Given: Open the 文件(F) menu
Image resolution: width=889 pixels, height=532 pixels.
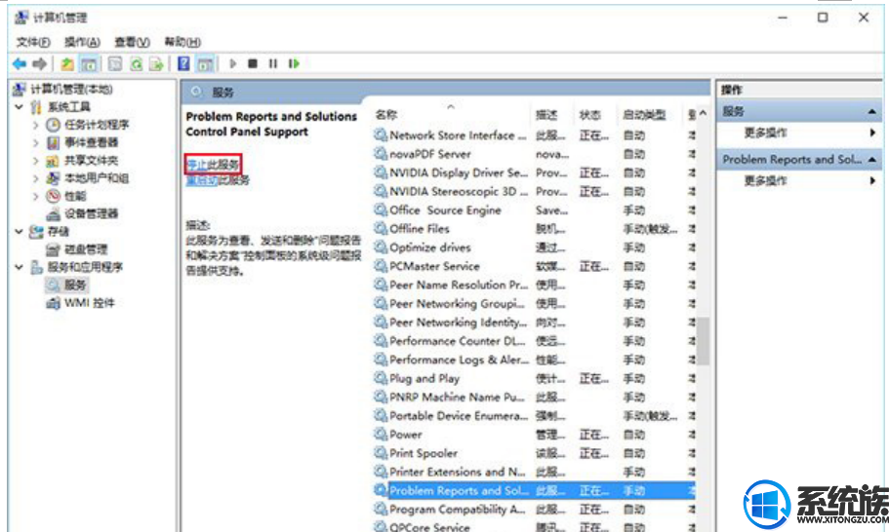Looking at the screenshot, I should [33, 42].
